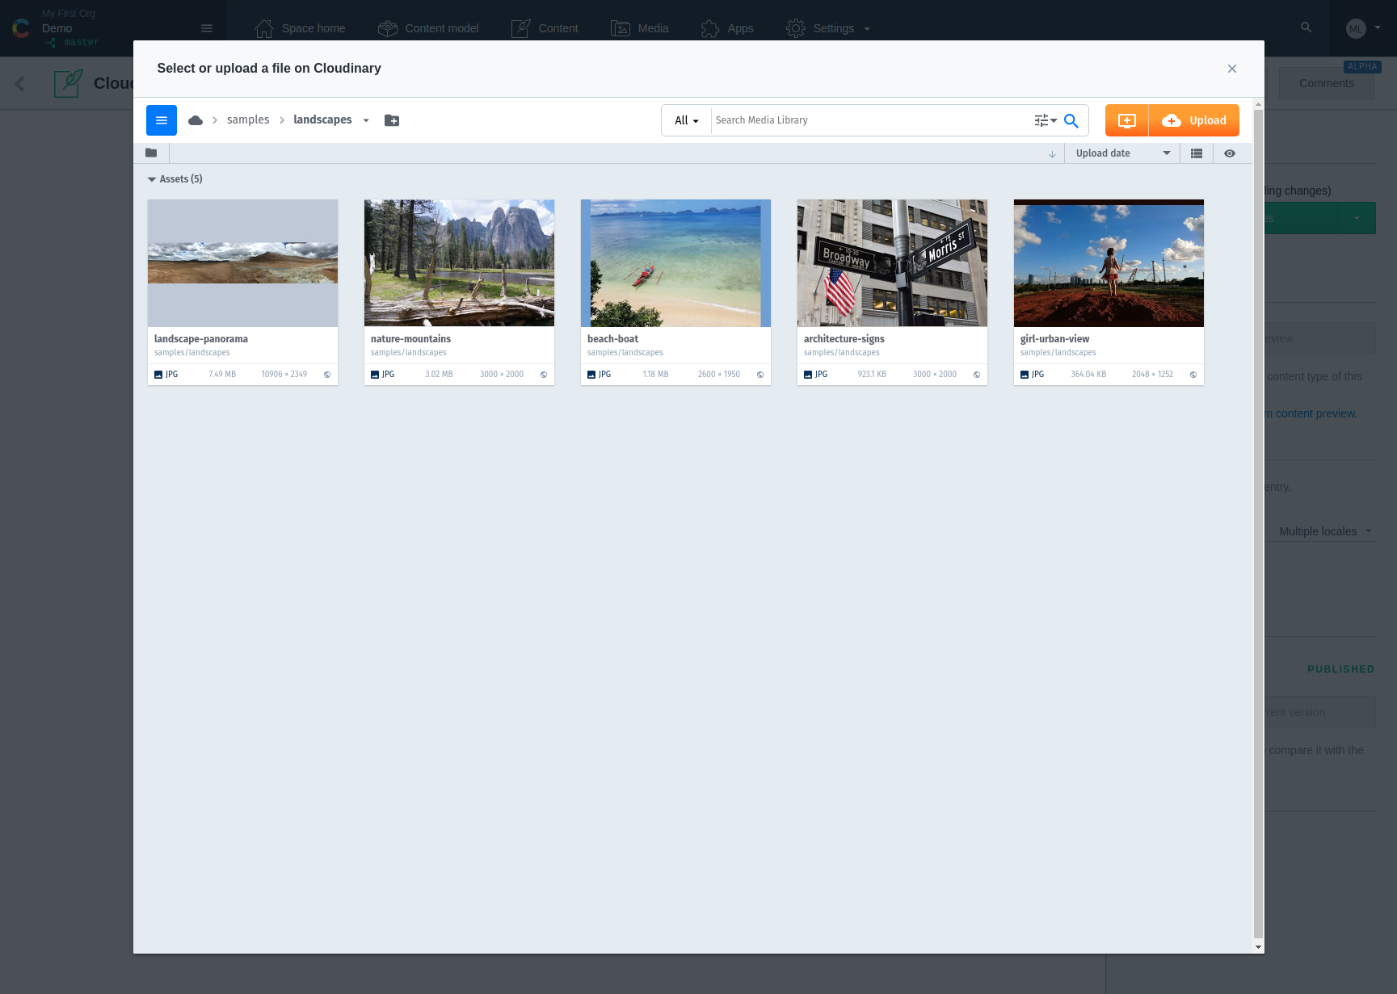Switch to list view layout
The height and width of the screenshot is (994, 1397).
click(x=1197, y=153)
